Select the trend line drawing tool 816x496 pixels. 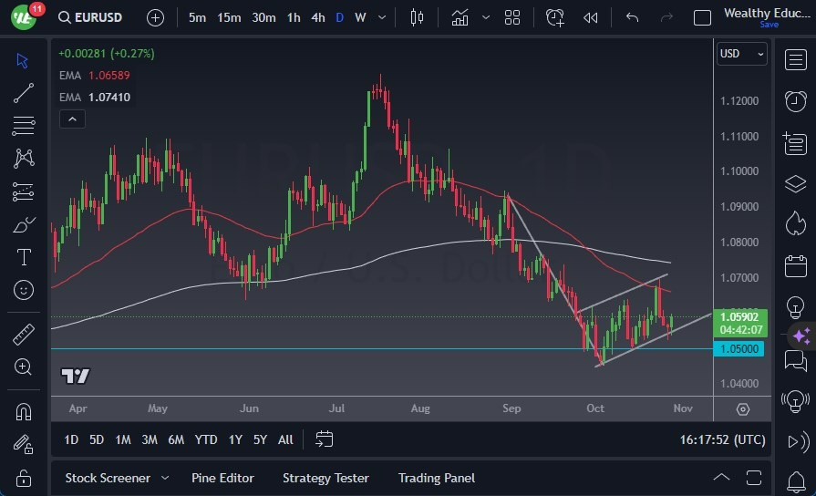point(24,93)
